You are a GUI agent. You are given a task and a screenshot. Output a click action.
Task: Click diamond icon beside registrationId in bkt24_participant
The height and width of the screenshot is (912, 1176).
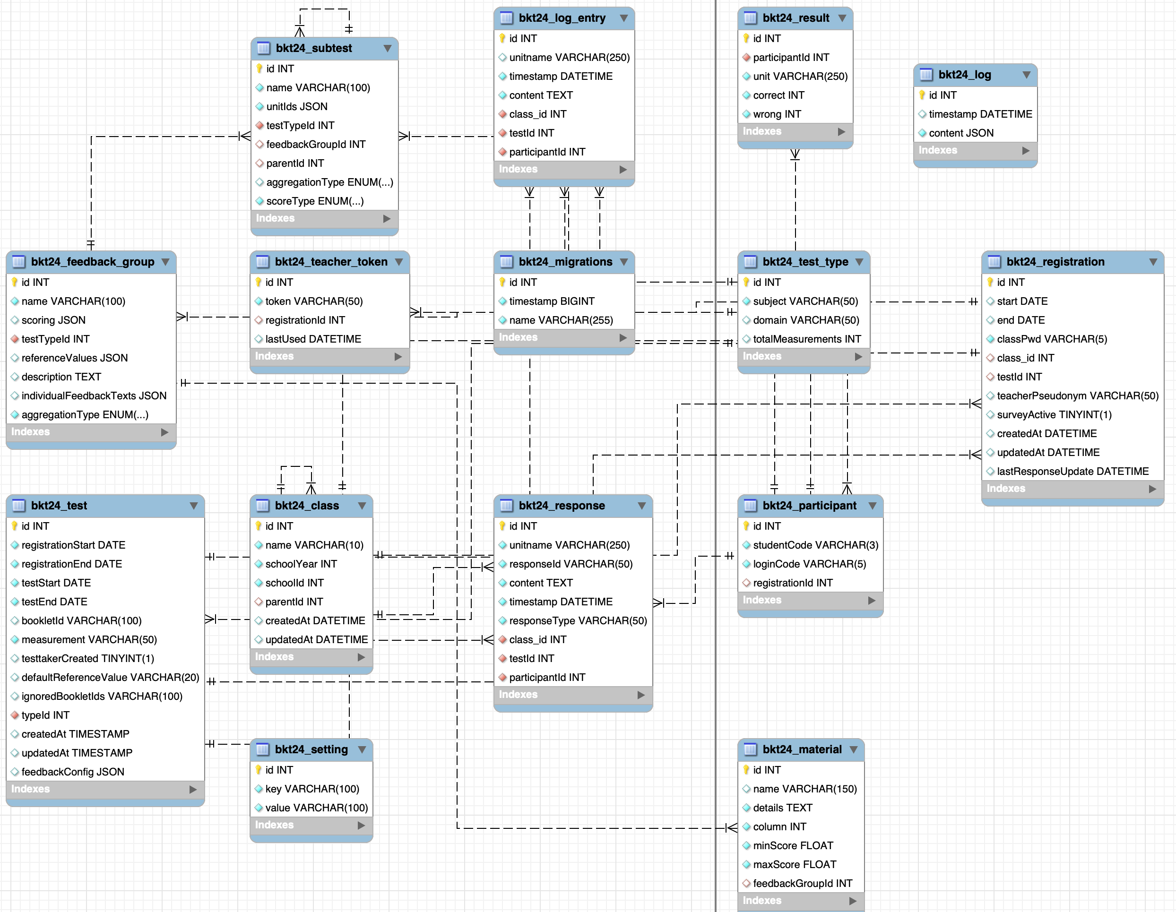tap(746, 583)
